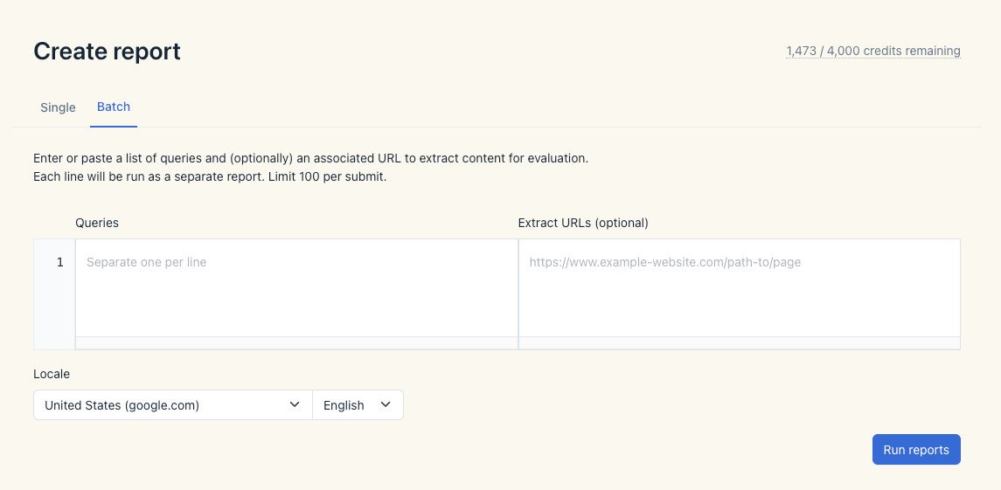1001x490 pixels.
Task: Click the scrollbar beneath Extract URLs box
Action: click(739, 343)
